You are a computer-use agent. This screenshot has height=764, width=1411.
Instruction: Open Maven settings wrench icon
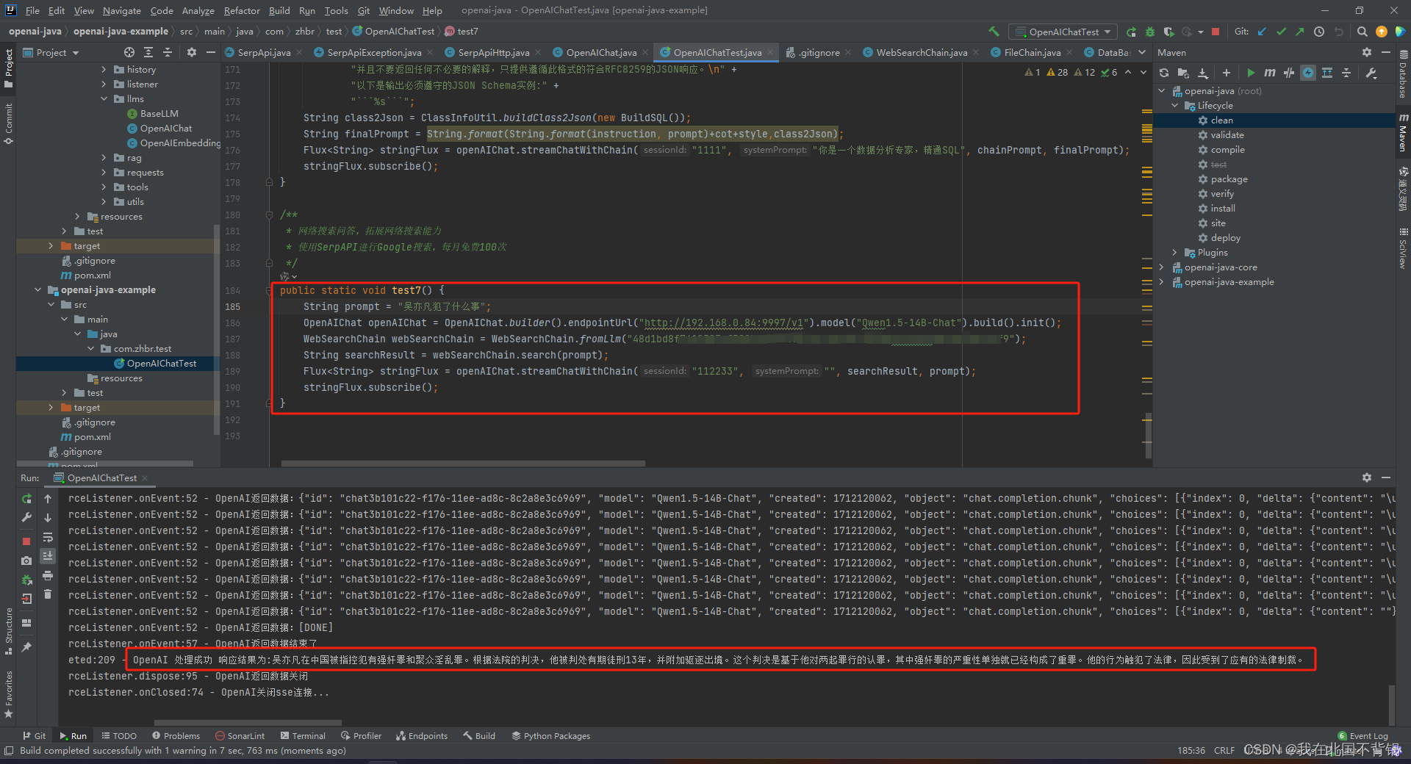click(x=1371, y=73)
